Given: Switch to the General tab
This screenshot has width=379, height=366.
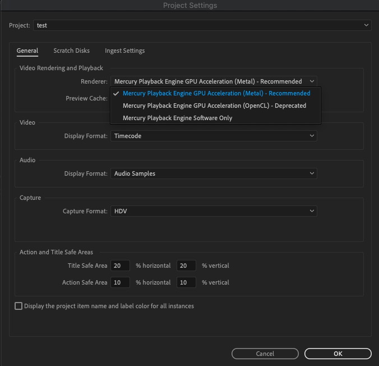Looking at the screenshot, I should tap(27, 51).
